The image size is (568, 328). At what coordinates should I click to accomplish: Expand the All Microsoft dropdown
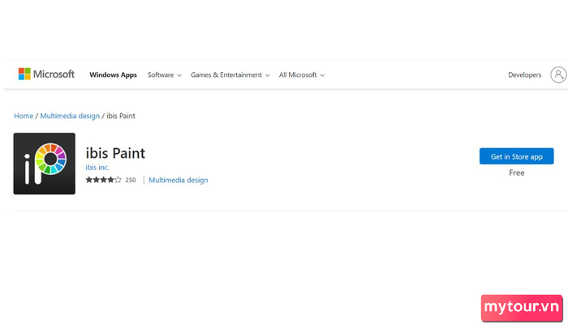pos(301,75)
